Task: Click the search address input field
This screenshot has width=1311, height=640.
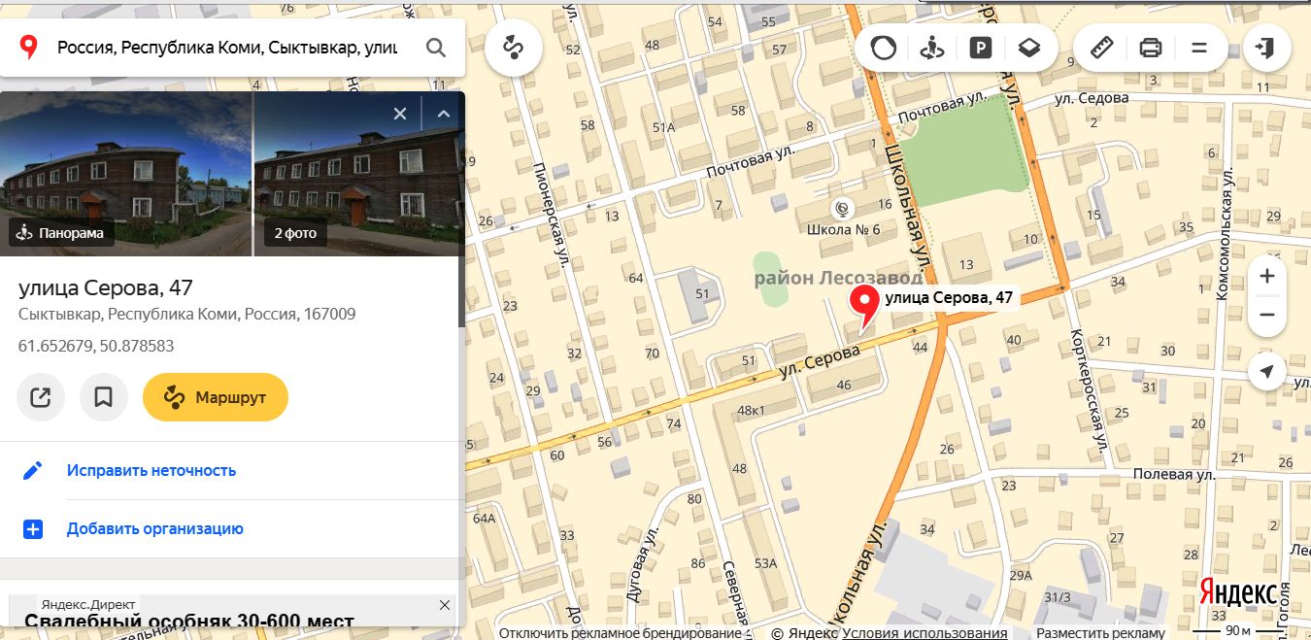Action: pos(227,48)
